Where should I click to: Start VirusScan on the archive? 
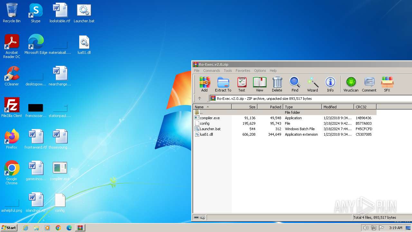pos(351,84)
